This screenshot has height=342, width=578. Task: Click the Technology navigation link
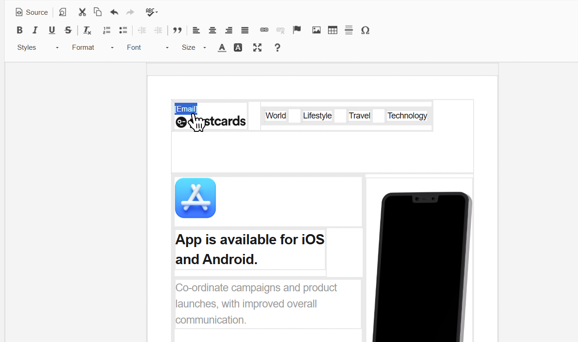407,116
